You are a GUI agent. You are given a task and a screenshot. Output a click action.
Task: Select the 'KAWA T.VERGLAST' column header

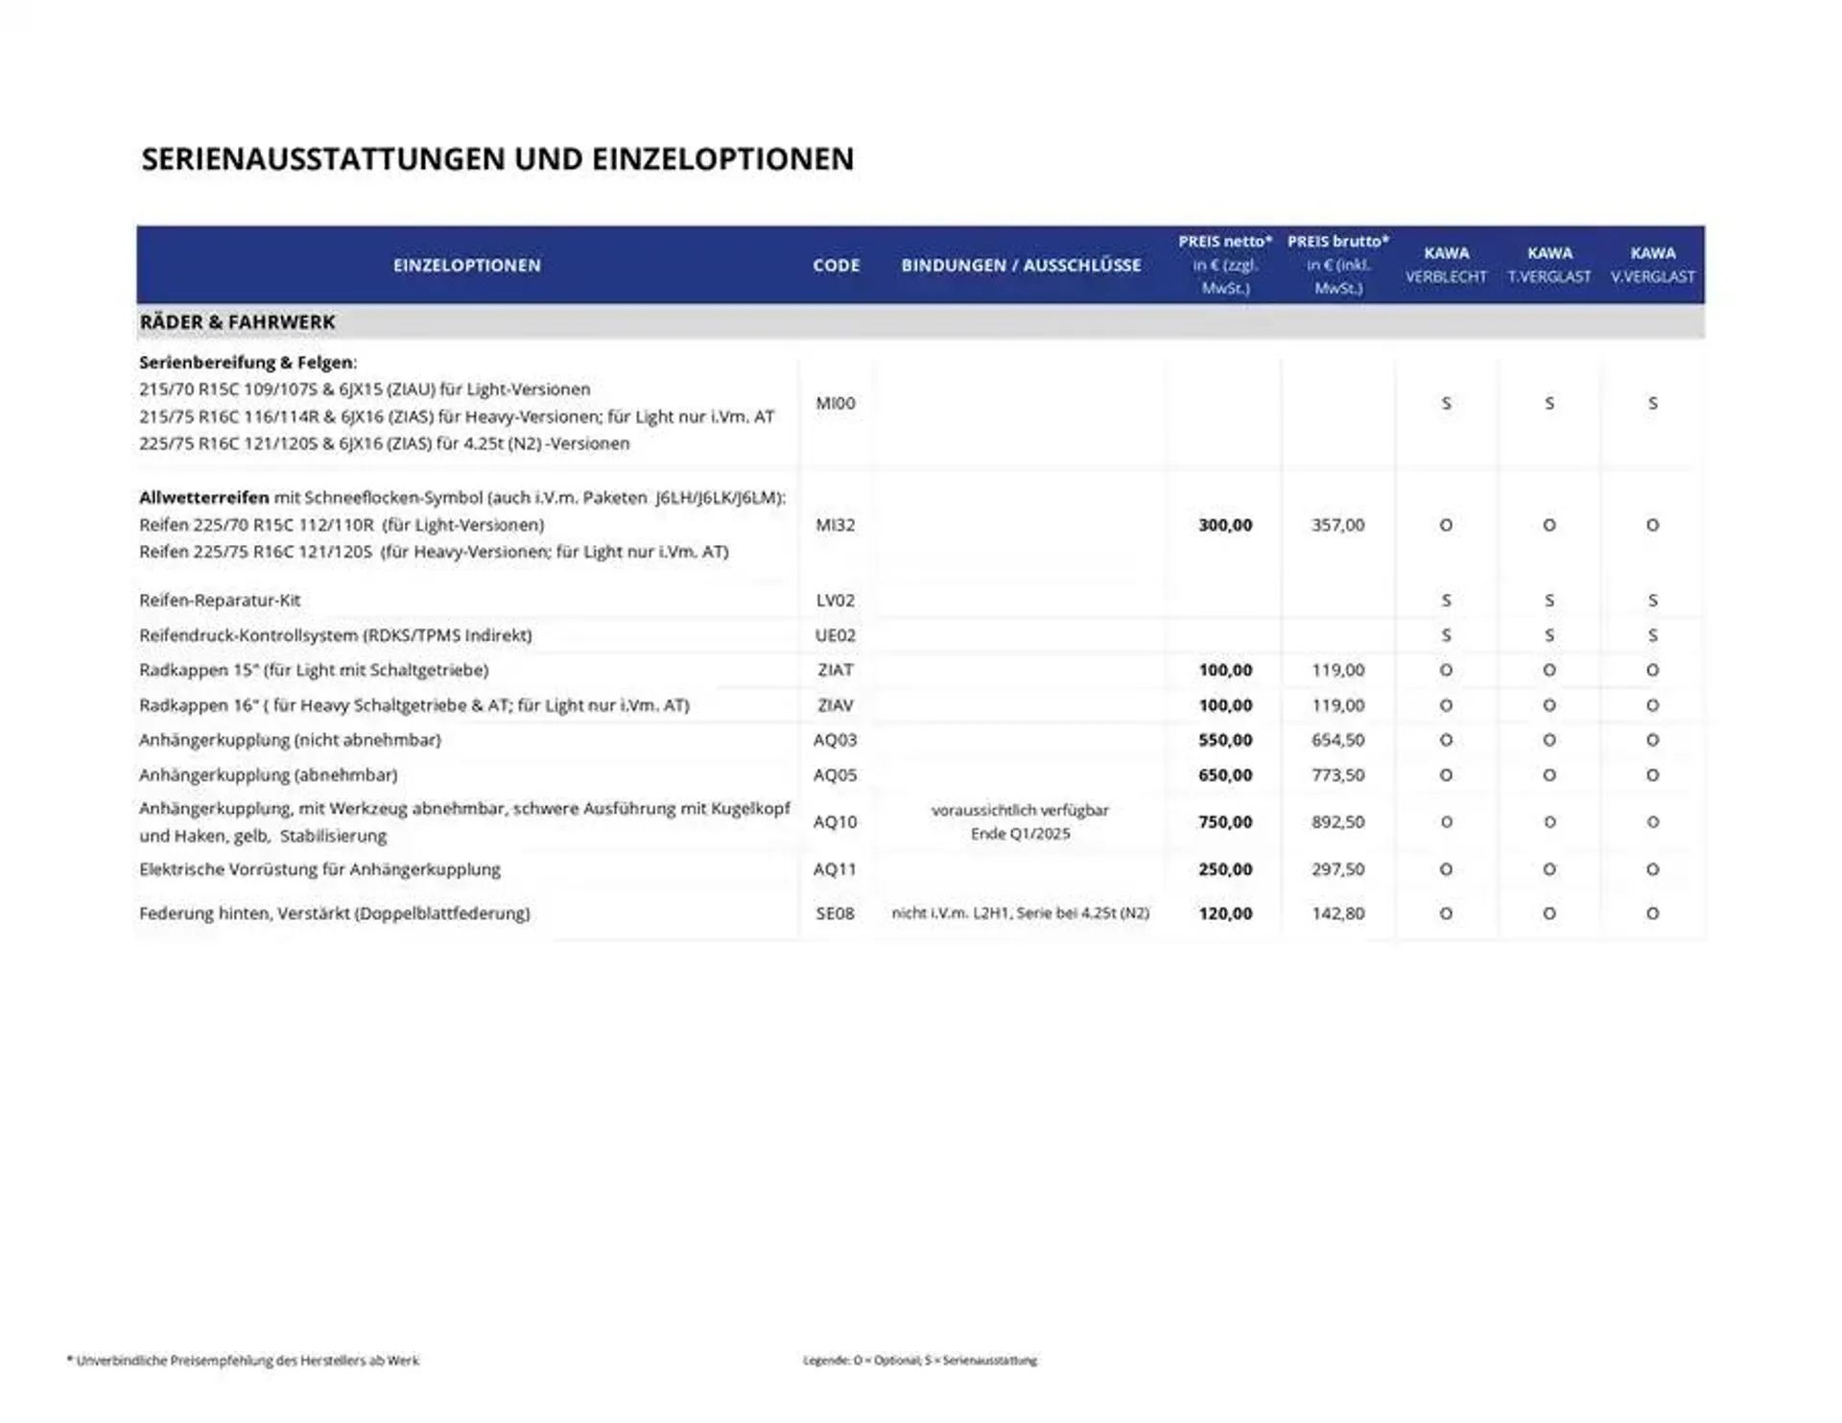(1549, 265)
